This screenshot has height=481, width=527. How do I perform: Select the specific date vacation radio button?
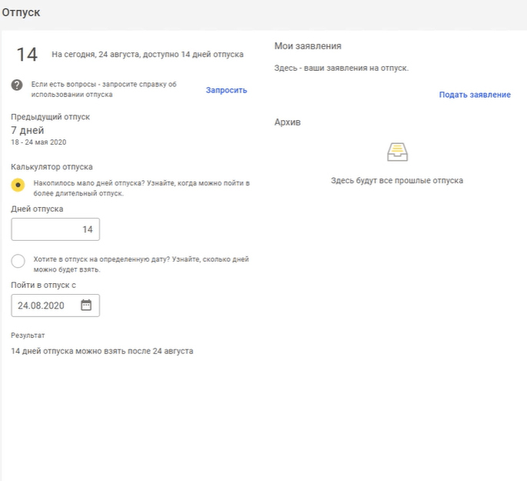18,261
